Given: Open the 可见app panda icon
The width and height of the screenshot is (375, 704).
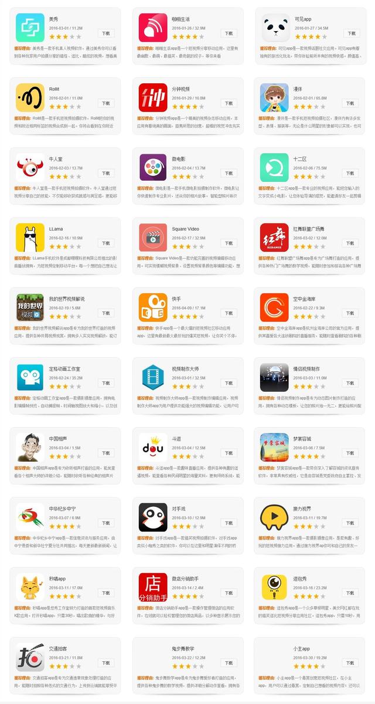Looking at the screenshot, I should point(275,28).
